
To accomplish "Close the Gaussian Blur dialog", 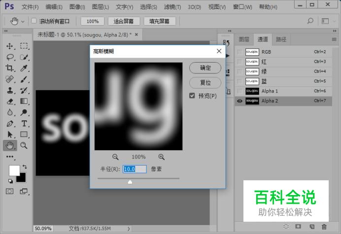I will click(219, 51).
